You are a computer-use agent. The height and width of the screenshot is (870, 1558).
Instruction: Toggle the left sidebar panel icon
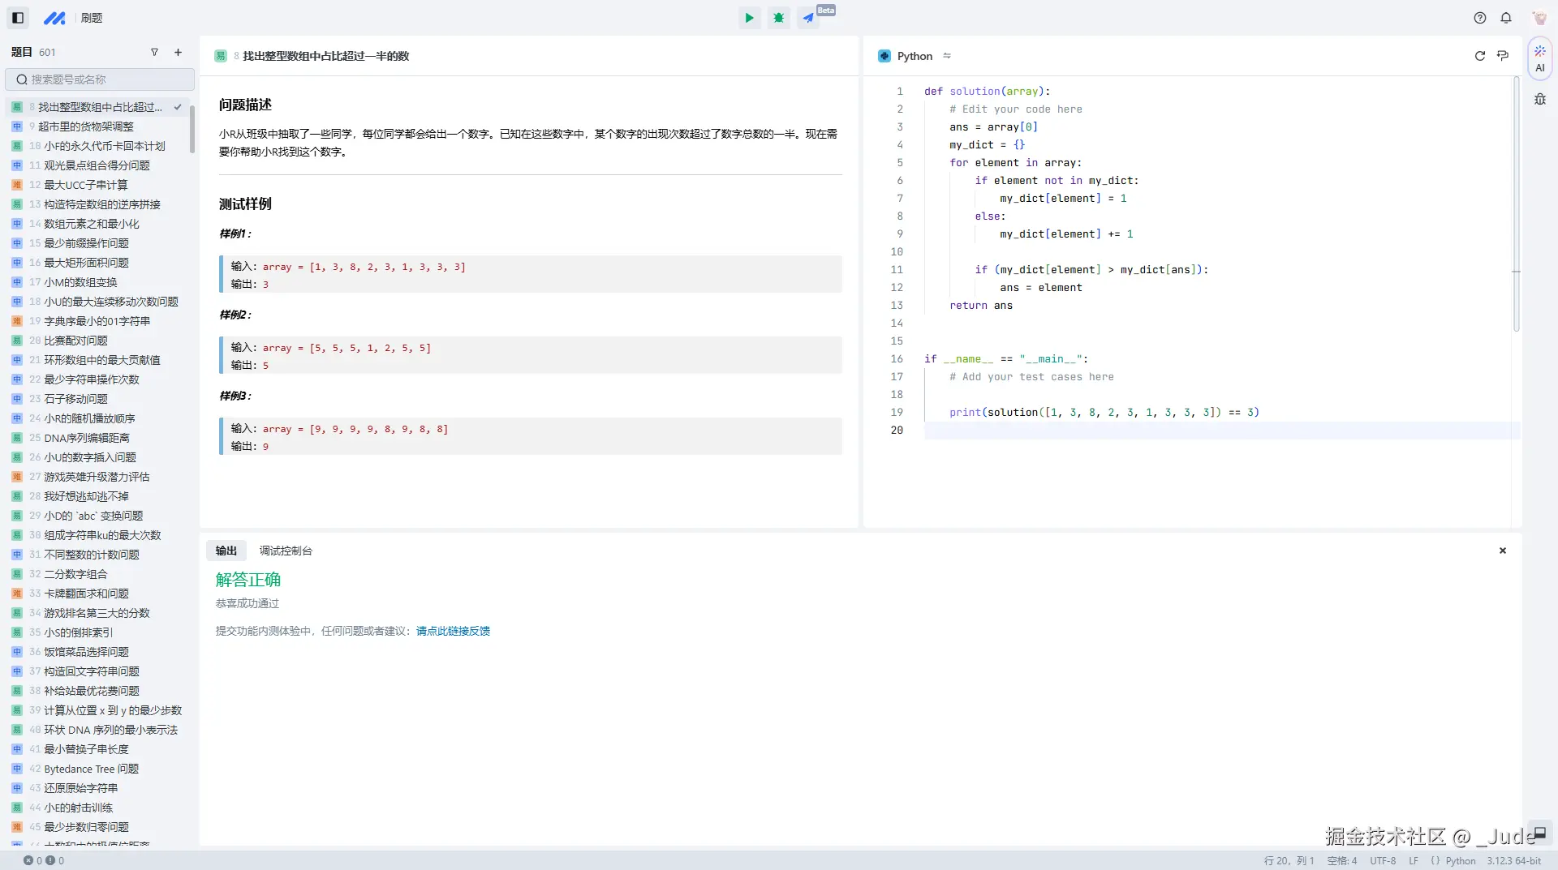point(18,18)
